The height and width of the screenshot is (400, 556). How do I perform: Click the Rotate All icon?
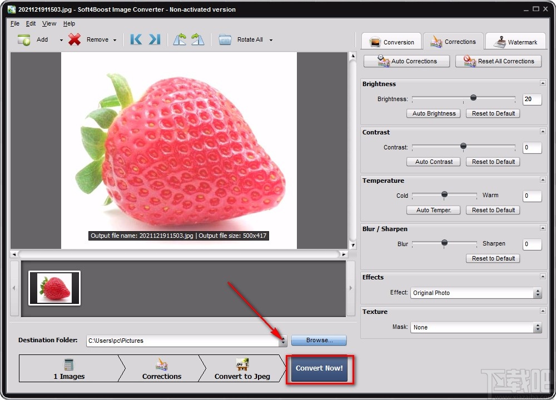225,39
